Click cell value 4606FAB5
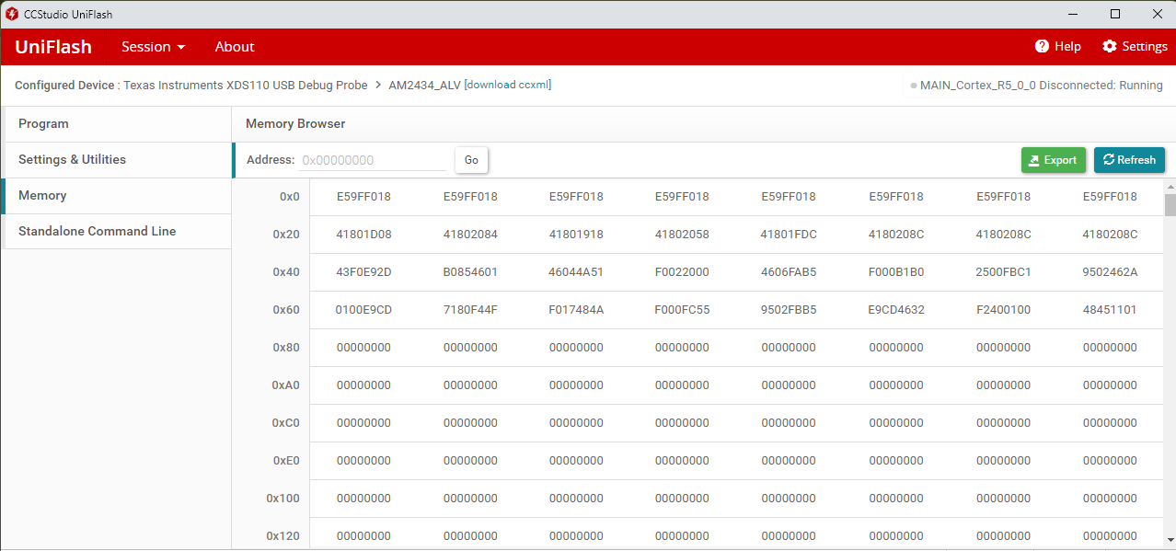The width and height of the screenshot is (1176, 551). point(789,272)
